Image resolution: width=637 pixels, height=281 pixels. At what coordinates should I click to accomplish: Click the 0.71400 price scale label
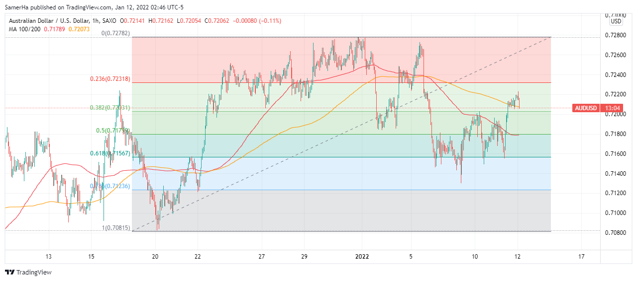[616, 173]
